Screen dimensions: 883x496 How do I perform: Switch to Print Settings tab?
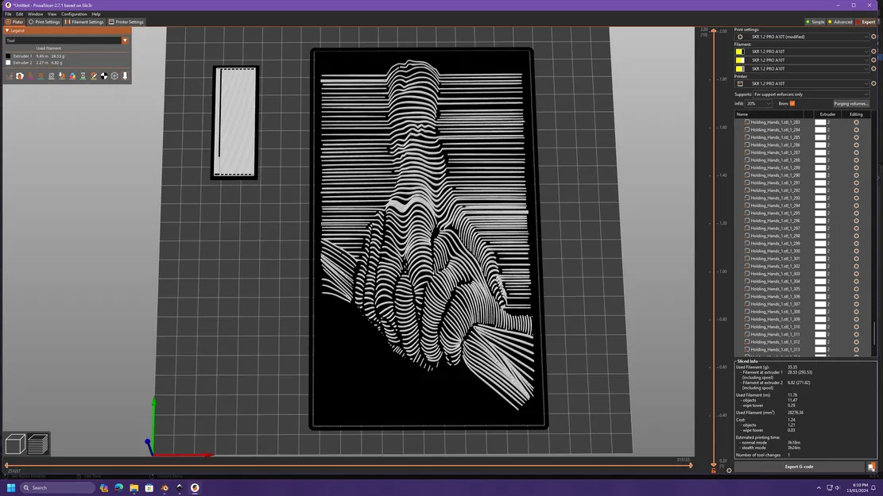click(44, 22)
